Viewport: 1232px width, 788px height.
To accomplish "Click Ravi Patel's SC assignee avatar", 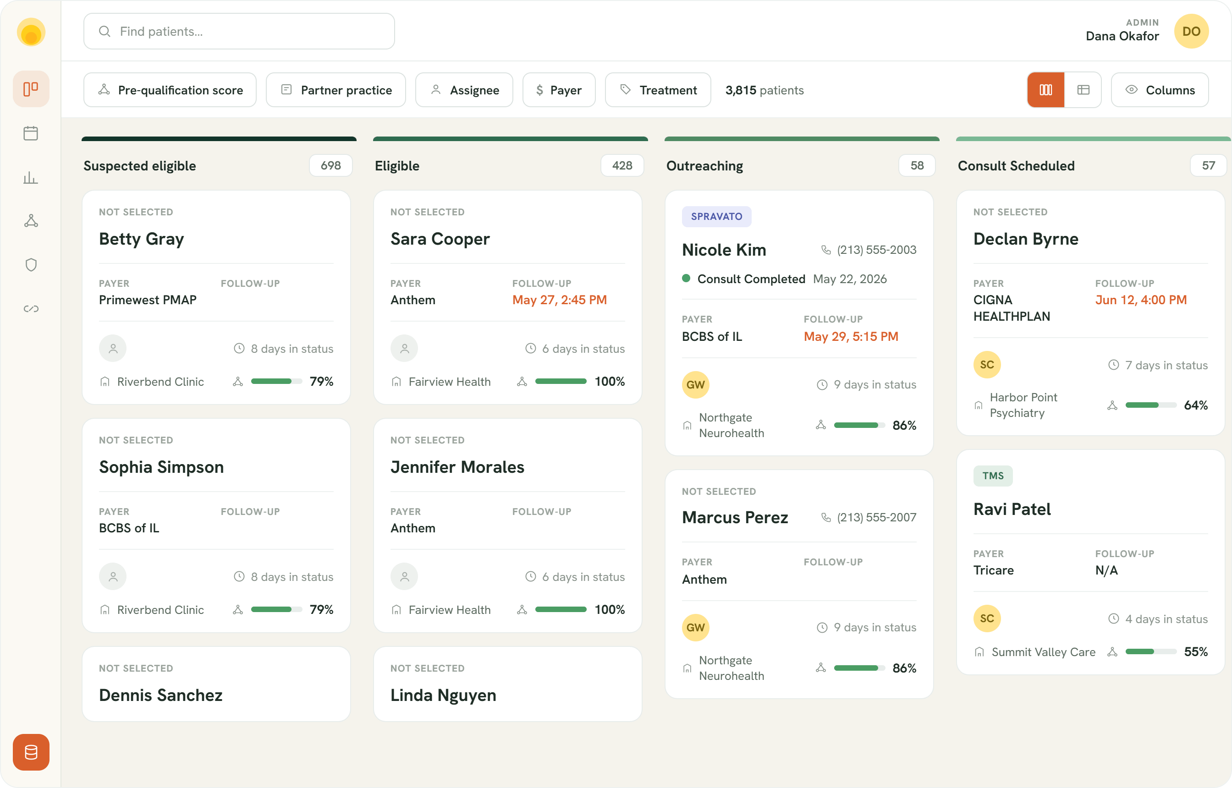I will 986,618.
